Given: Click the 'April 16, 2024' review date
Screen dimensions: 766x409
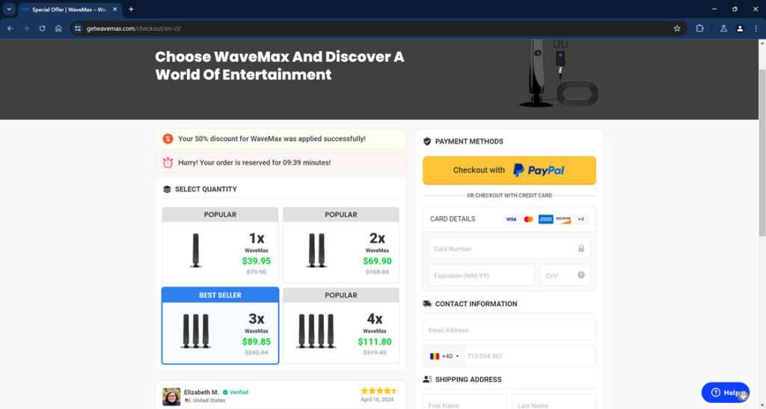Looking at the screenshot, I should point(377,400).
